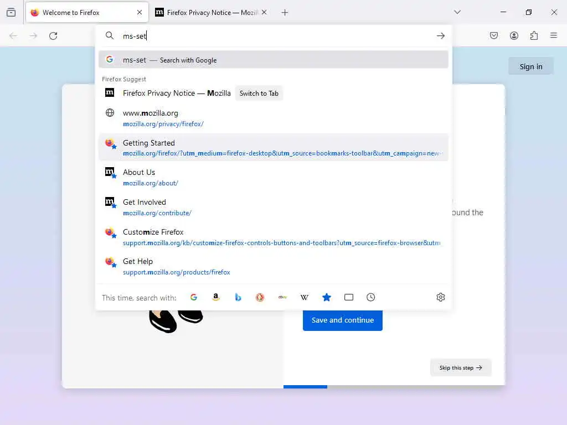This screenshot has height=425, width=567.
Task: Open Save to Pocket icon
Action: click(494, 35)
